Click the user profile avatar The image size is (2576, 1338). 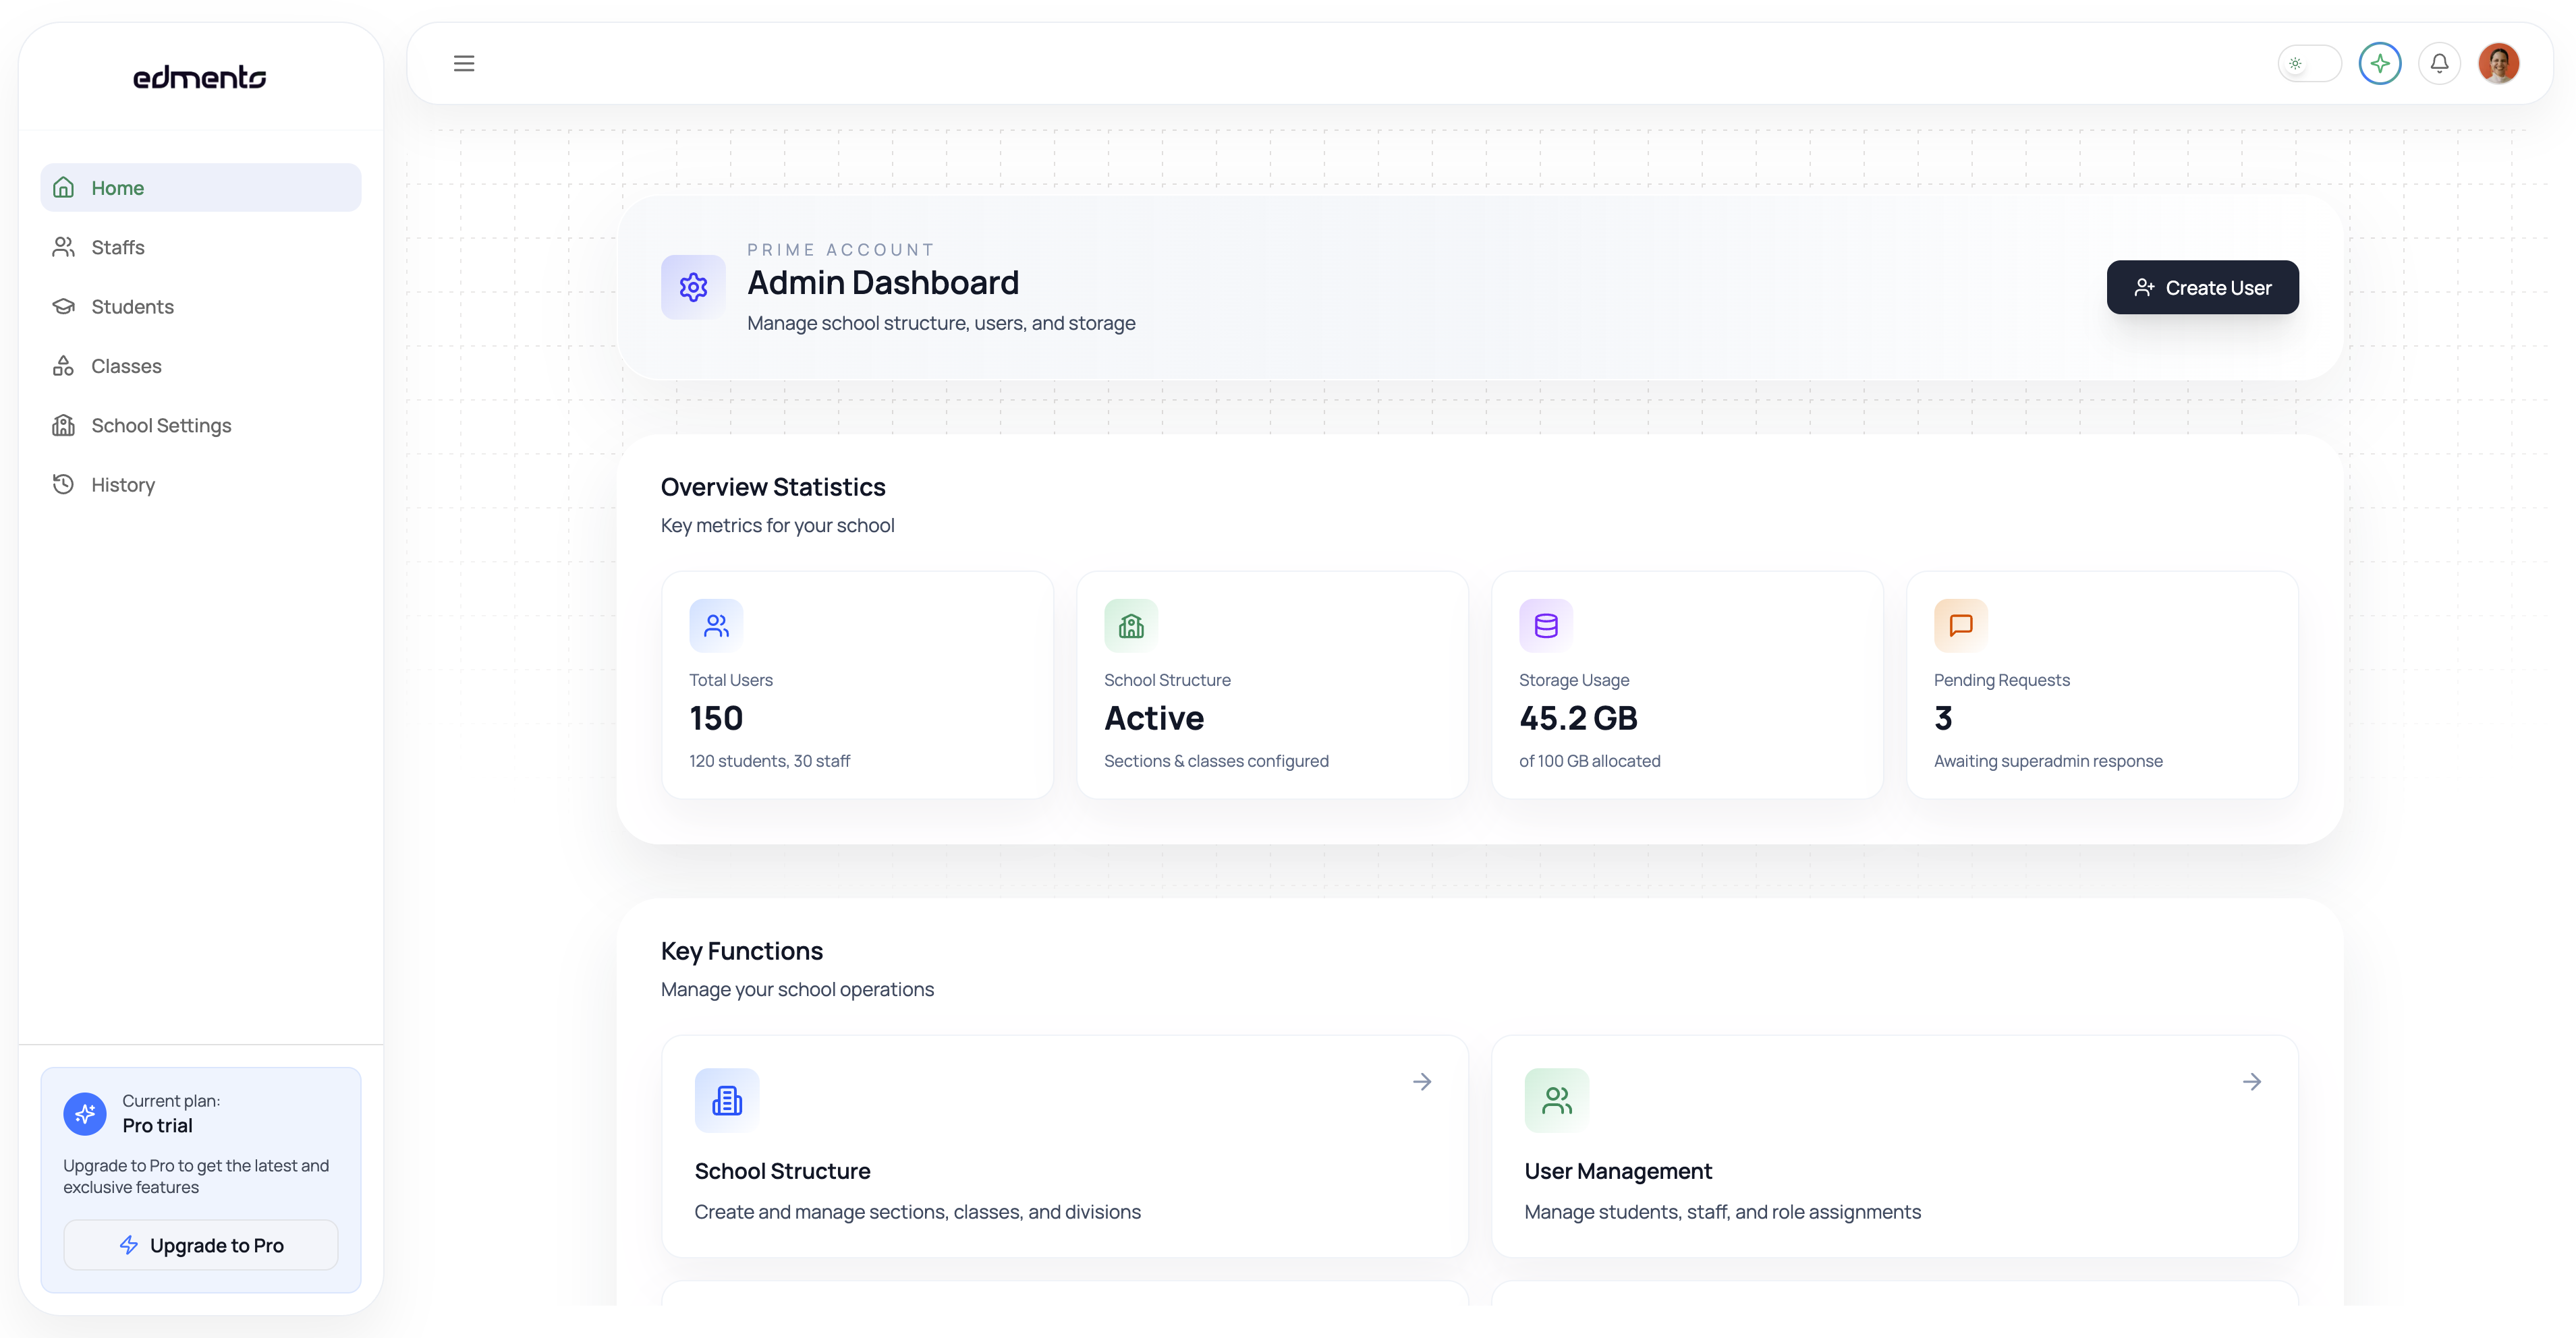pos(2498,63)
